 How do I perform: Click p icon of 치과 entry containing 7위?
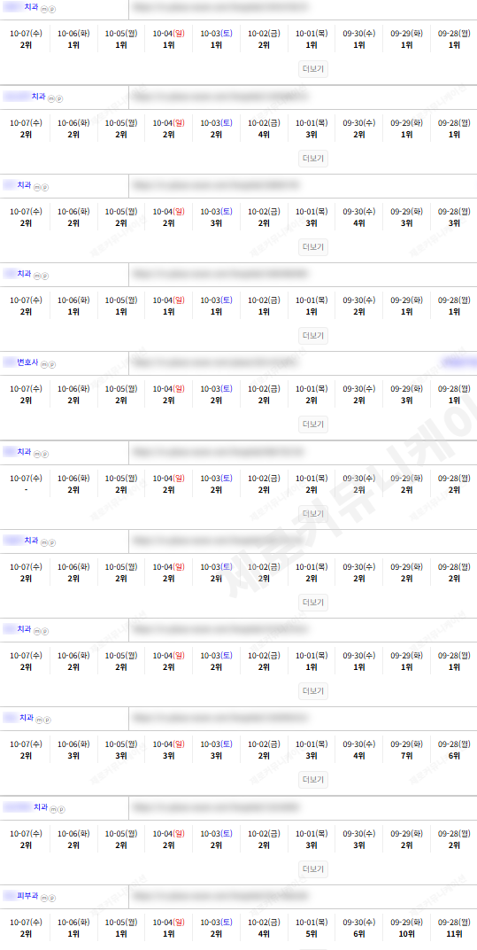click(47, 720)
